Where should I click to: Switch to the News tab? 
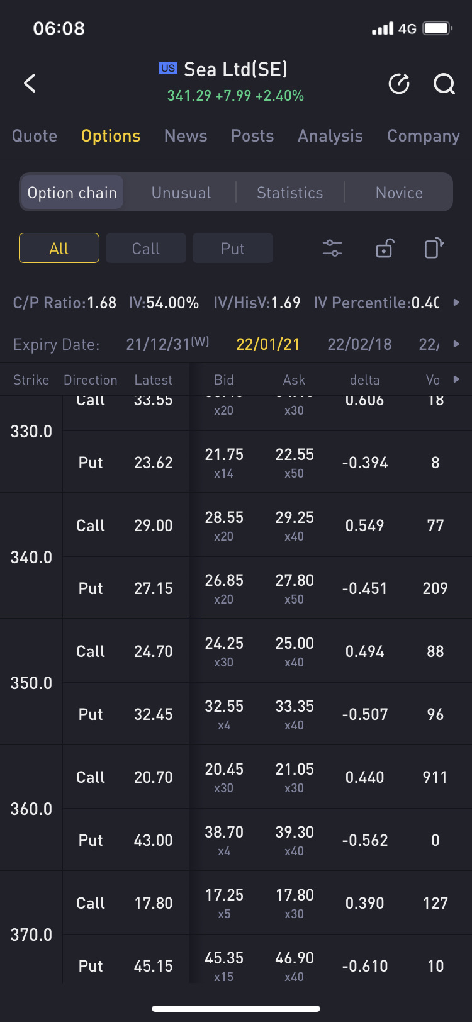[x=186, y=136]
